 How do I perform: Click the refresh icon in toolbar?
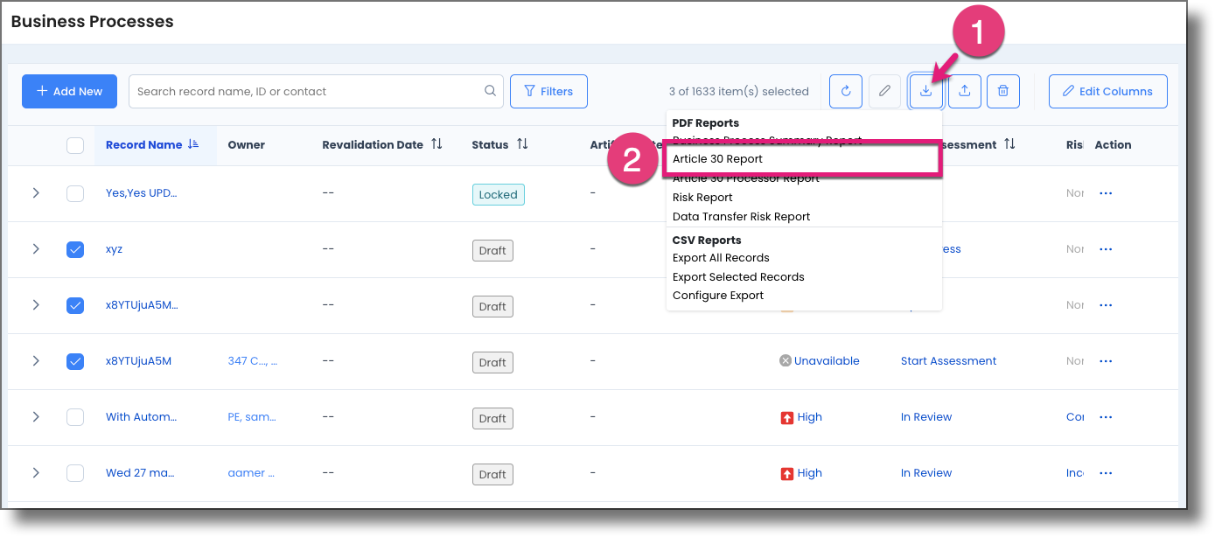point(846,91)
